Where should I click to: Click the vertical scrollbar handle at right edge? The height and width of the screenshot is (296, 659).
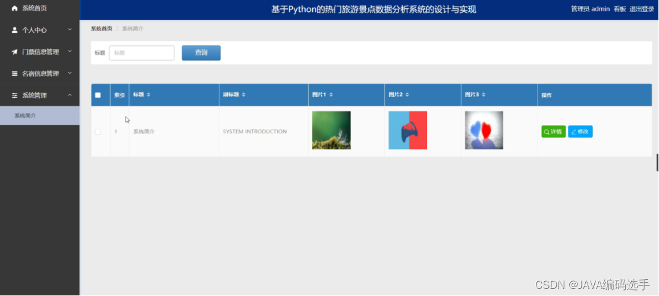(x=657, y=163)
